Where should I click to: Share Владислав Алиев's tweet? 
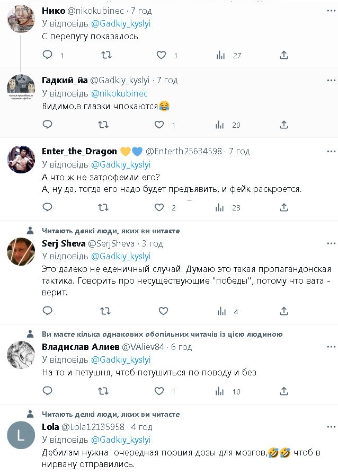[284, 391]
